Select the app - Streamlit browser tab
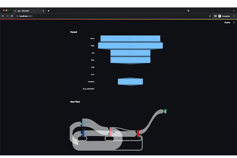237x158 pixels. pyautogui.click(x=29, y=11)
